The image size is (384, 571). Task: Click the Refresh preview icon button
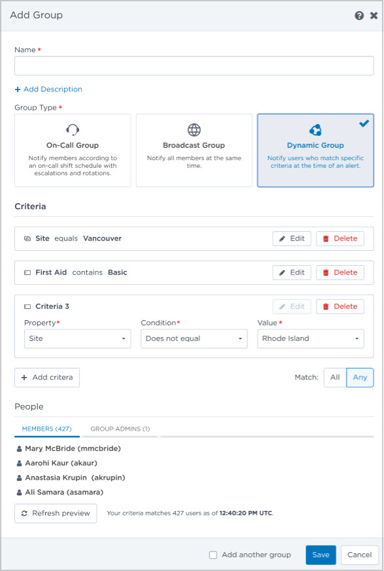(x=56, y=513)
